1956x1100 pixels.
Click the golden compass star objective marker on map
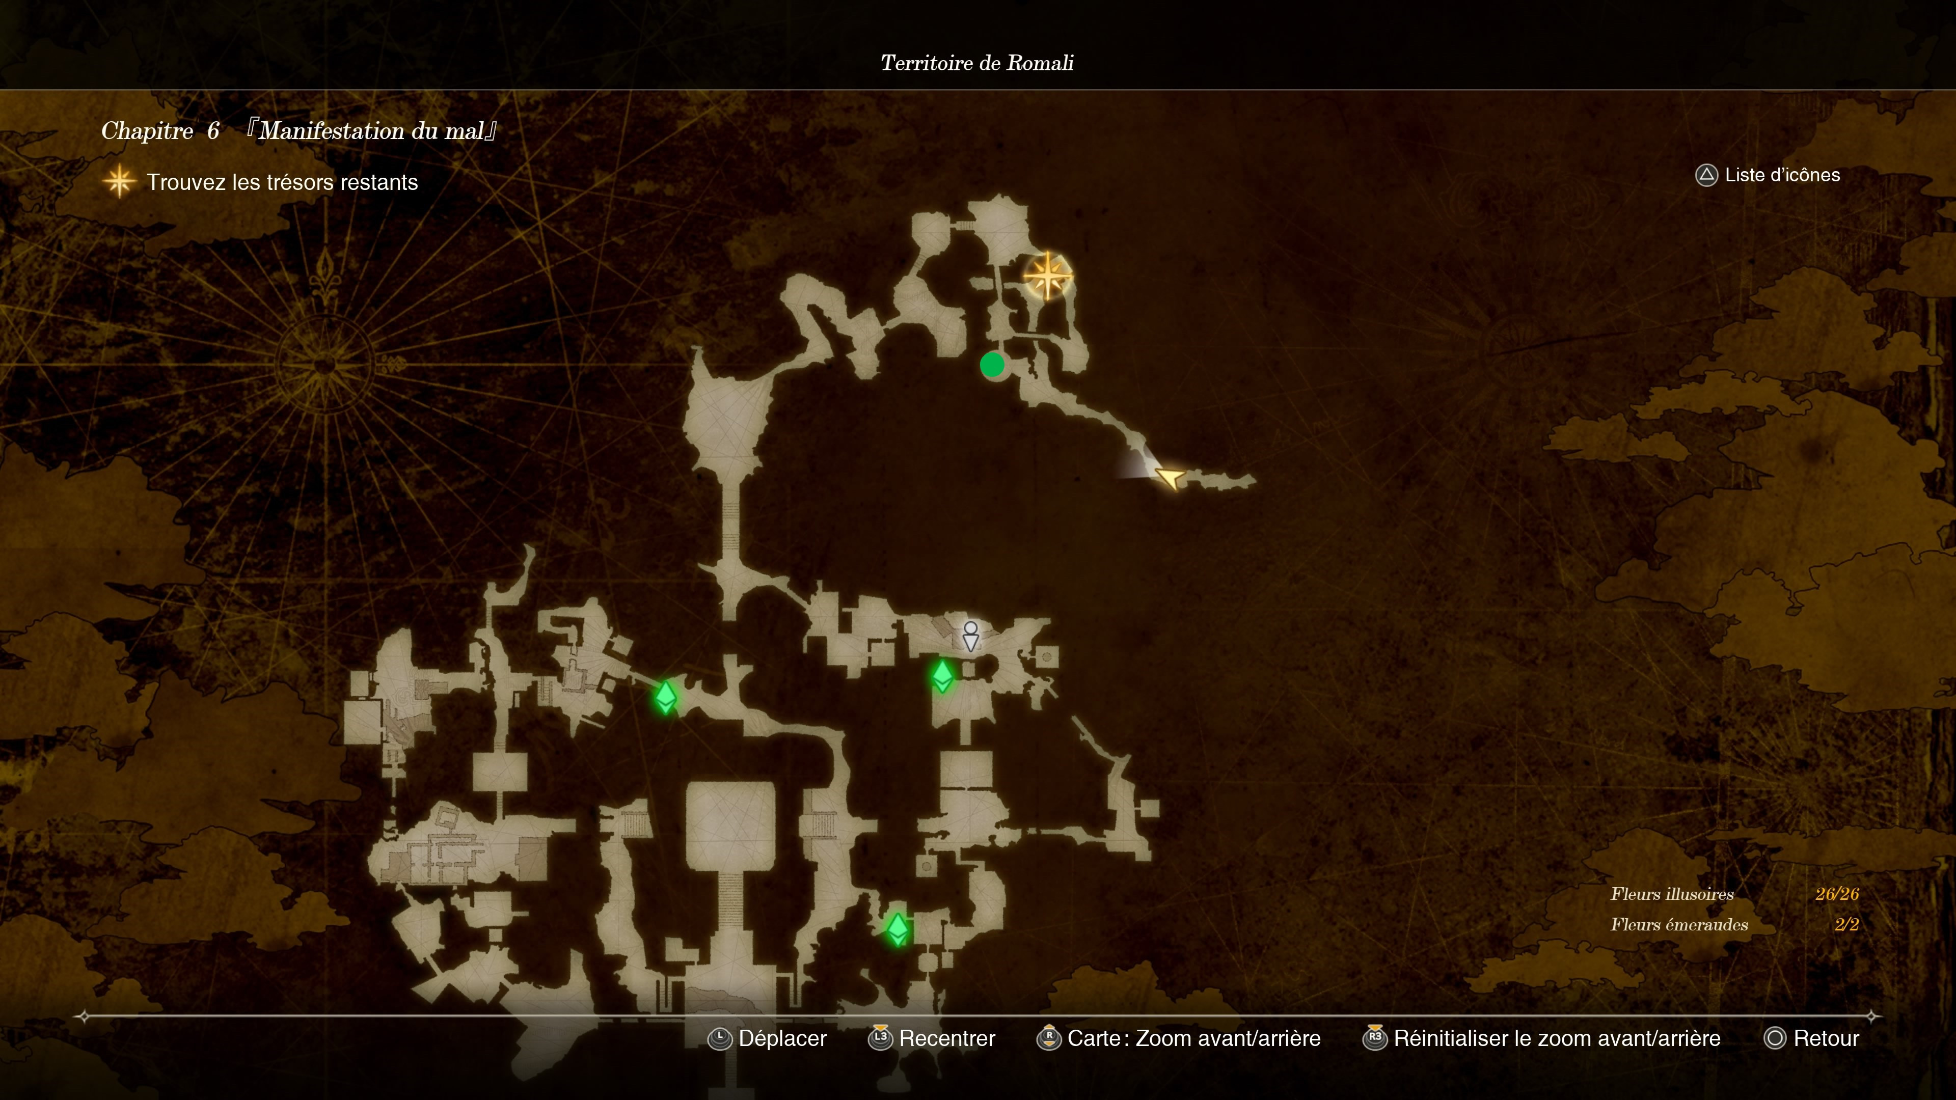(1048, 276)
